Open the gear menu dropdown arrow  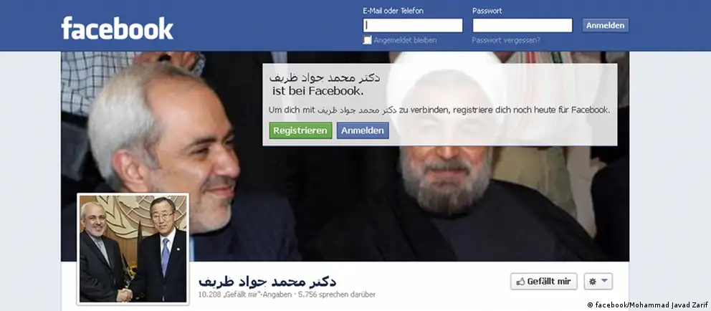(x=605, y=281)
